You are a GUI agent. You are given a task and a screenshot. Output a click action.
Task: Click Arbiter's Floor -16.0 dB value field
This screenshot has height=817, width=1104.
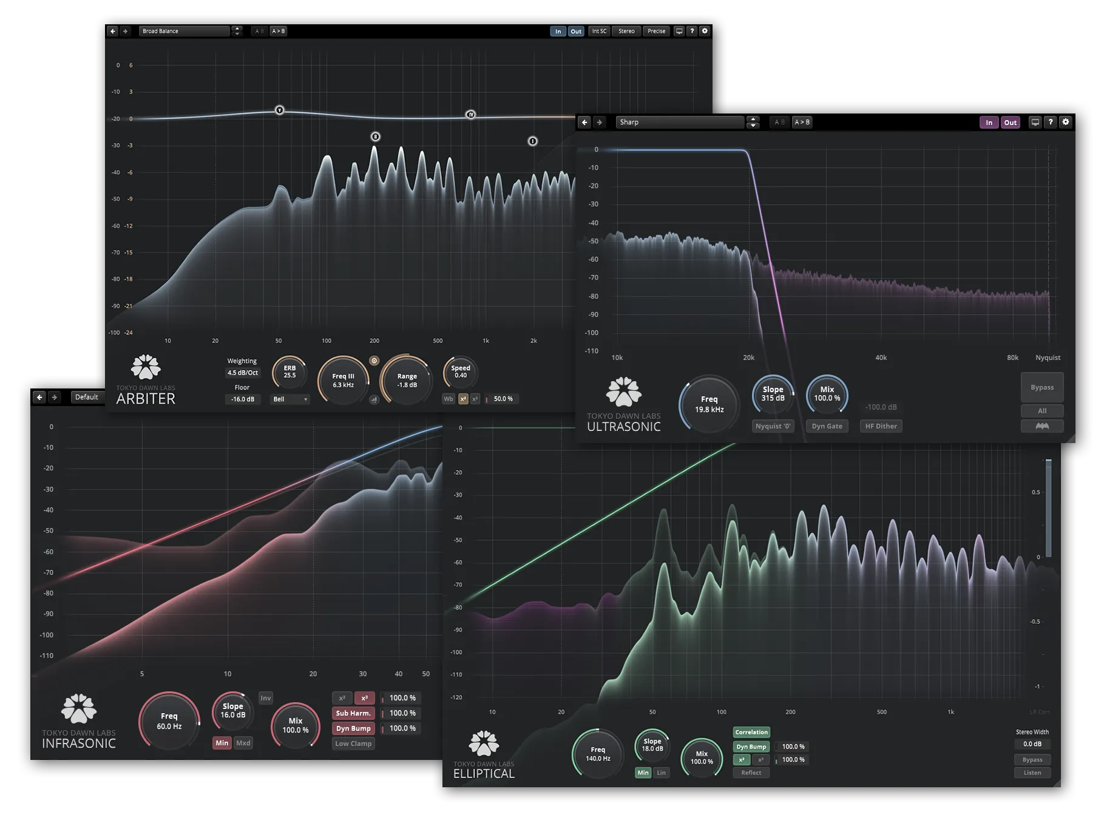243,399
